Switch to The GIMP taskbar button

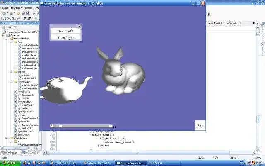pyautogui.click(x=164, y=163)
